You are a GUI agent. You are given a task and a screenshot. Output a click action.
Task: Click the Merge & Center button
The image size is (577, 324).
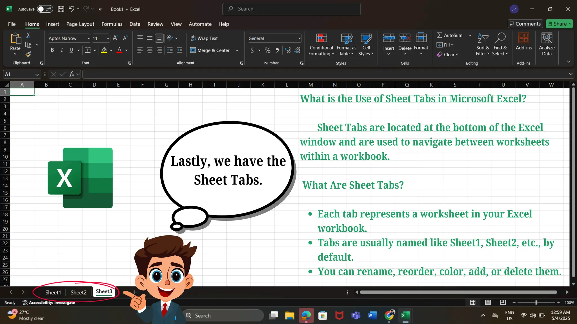(210, 50)
